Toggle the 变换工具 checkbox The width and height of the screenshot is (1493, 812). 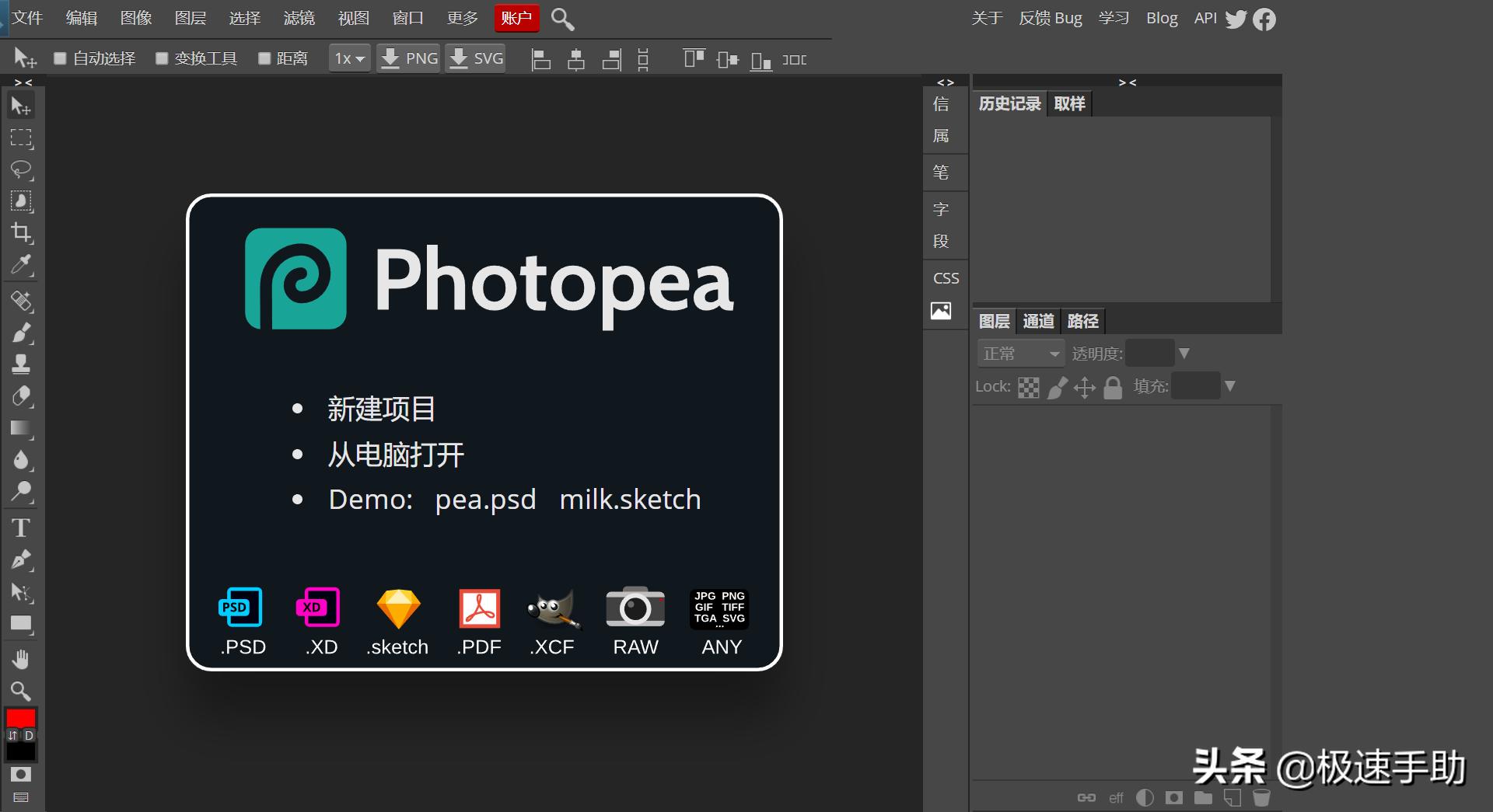click(162, 58)
